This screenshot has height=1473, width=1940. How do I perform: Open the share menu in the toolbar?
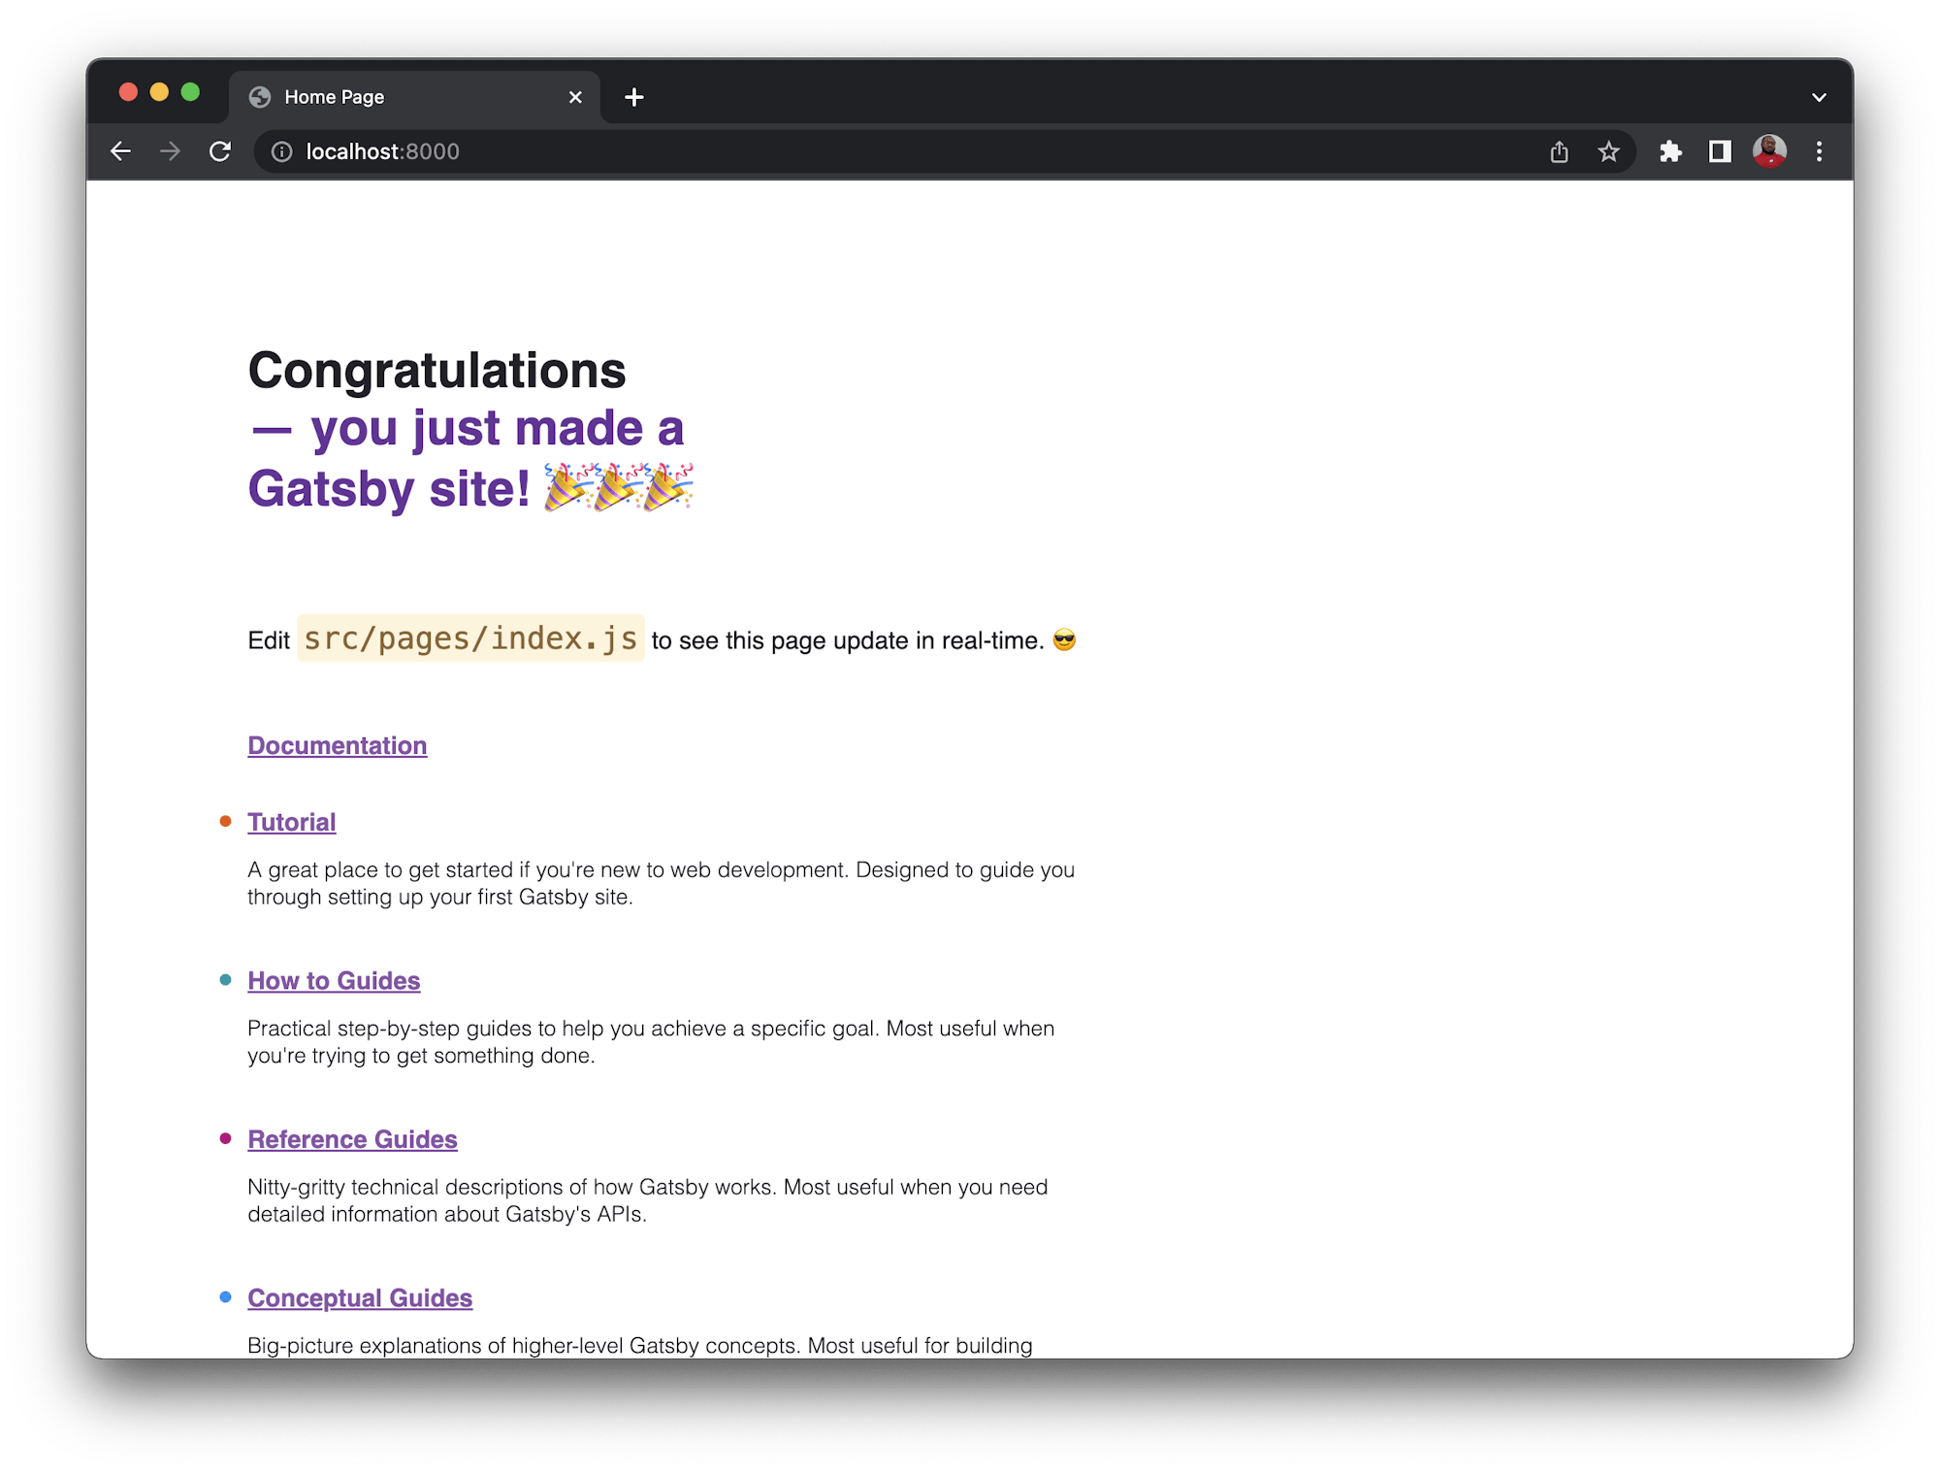pos(1559,151)
